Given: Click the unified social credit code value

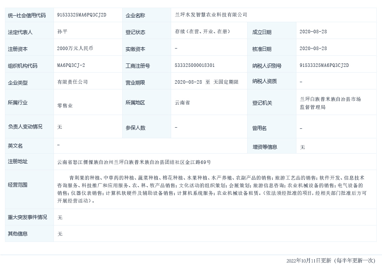Looking at the screenshot, I should pos(81,15).
